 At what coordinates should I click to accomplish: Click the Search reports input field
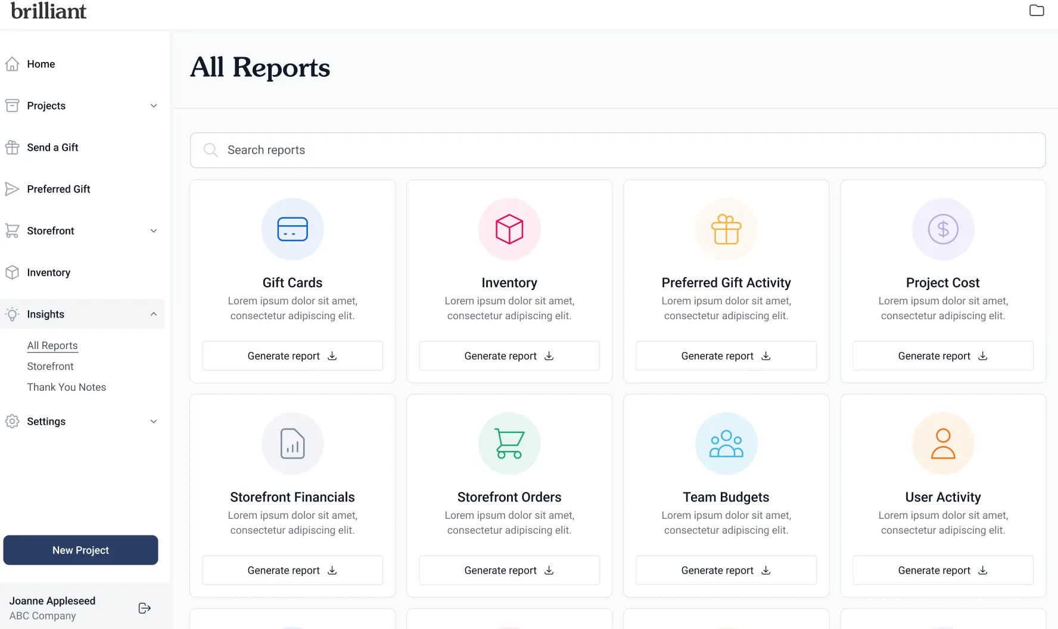point(618,150)
